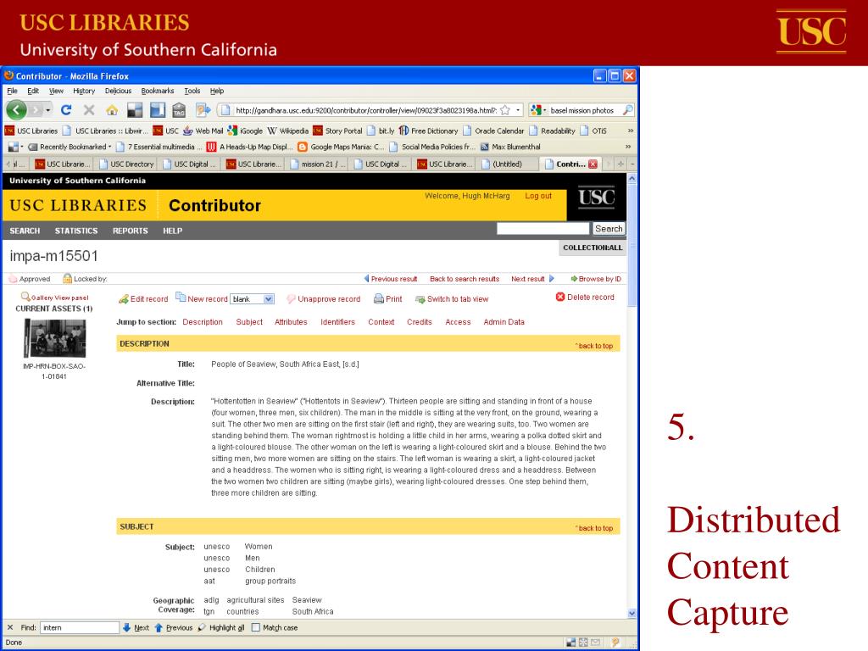Click the address bar URL field

(365, 110)
